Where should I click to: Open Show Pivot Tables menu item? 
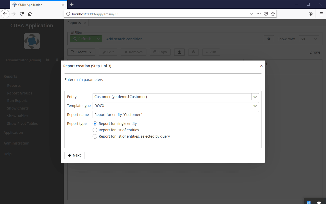[22, 124]
